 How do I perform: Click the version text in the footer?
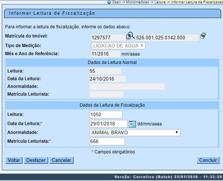click(168, 177)
